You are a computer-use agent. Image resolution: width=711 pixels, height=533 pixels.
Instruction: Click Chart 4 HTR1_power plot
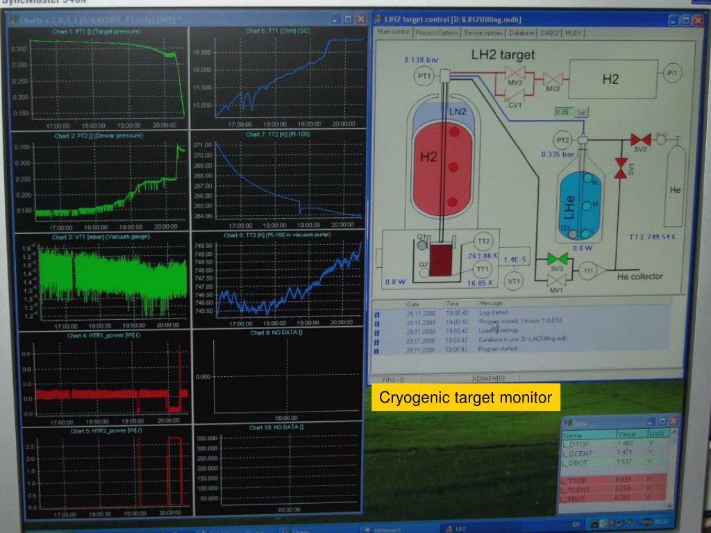[113, 378]
